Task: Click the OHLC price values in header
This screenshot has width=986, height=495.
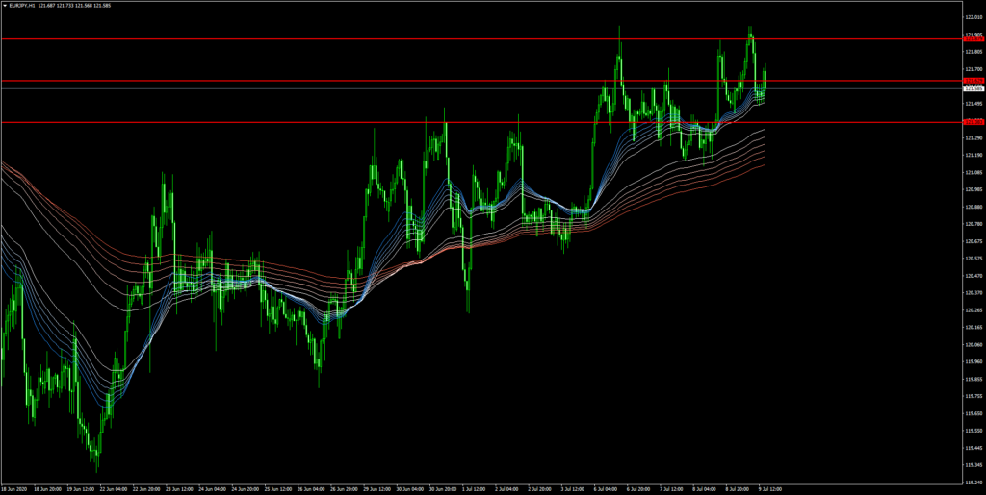Action: pyautogui.click(x=80, y=7)
